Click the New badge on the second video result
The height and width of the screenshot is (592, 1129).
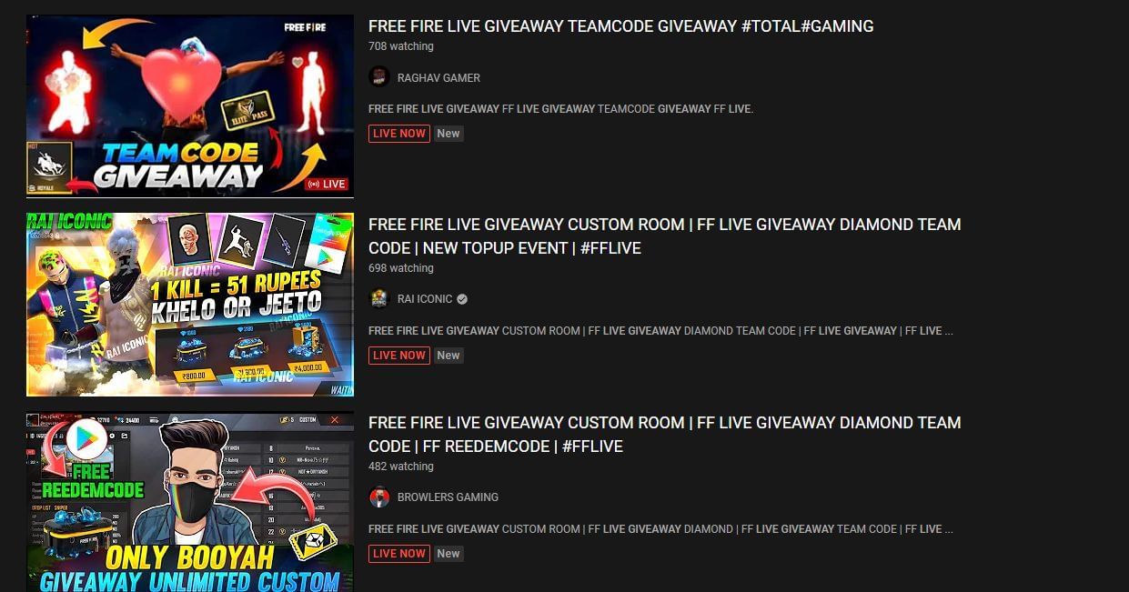point(449,356)
